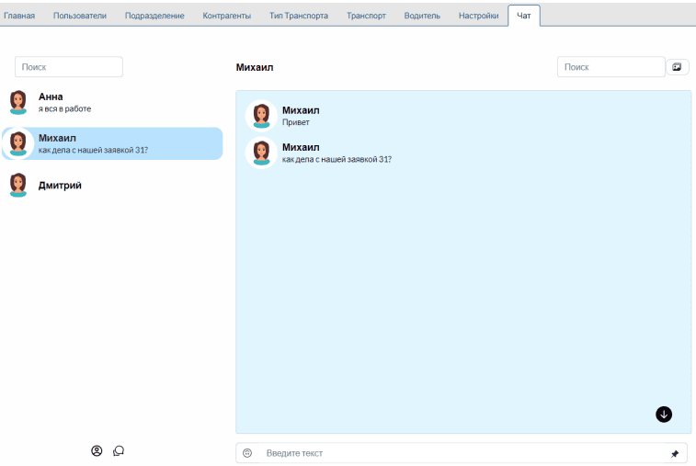The width and height of the screenshot is (696, 466).
Task: Click the "Введите текст" message input
Action: 460,453
